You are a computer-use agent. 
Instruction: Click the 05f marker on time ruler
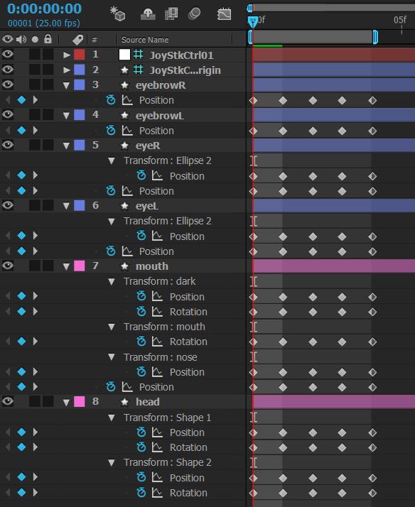coord(400,20)
